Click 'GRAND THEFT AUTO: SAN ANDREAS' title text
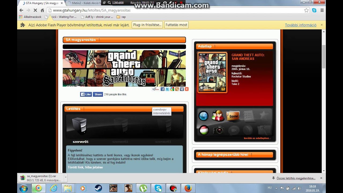This screenshot has width=343, height=193. pos(248,57)
